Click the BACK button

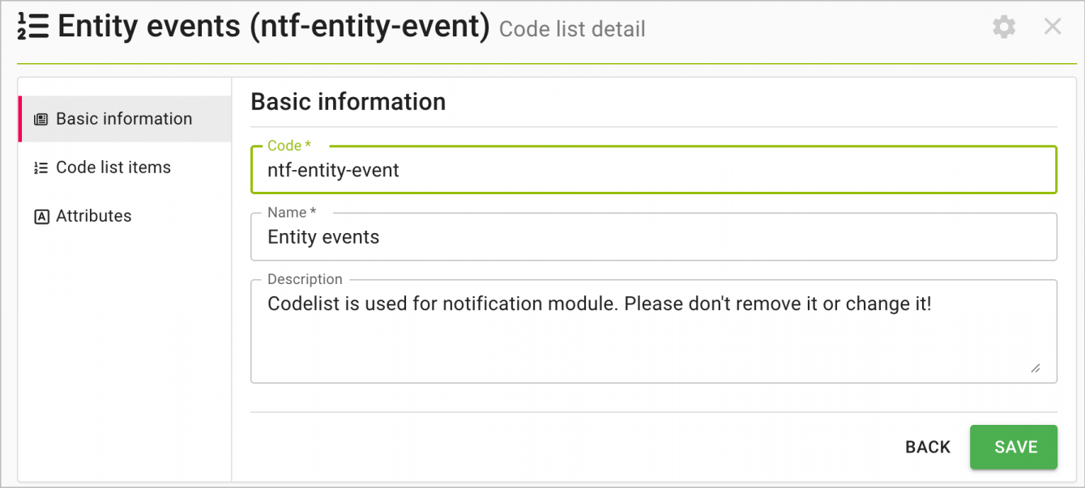coord(928,447)
